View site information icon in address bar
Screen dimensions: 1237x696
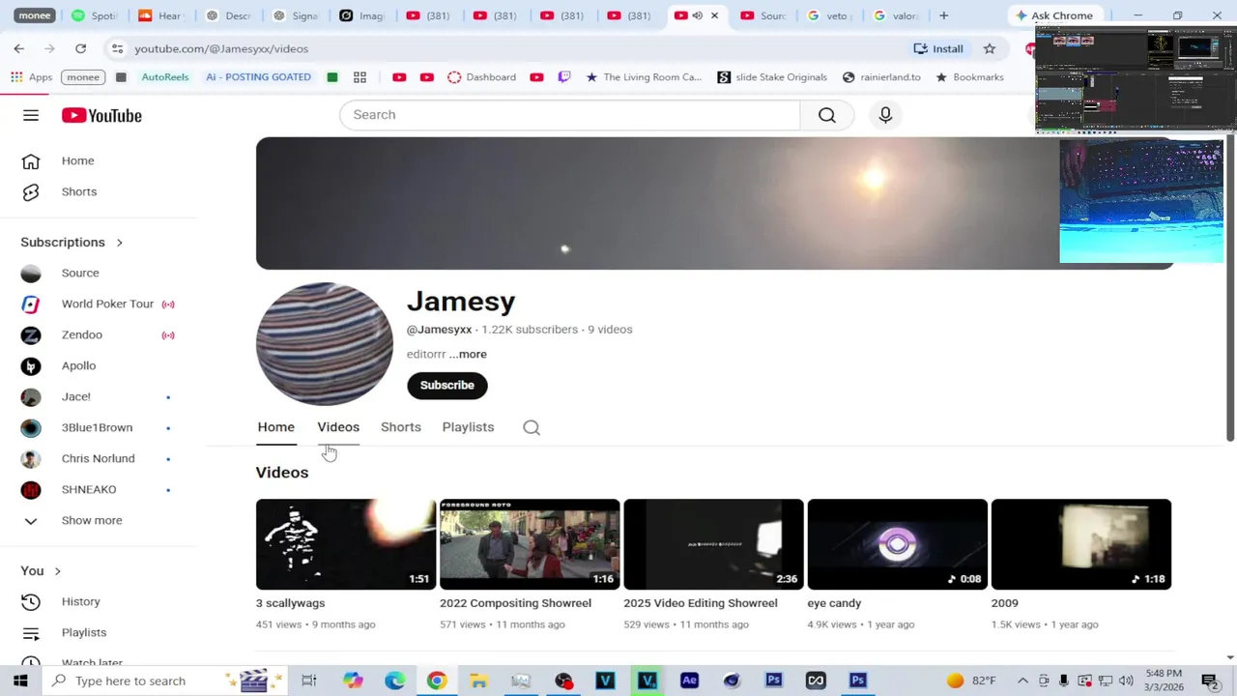[x=117, y=48]
